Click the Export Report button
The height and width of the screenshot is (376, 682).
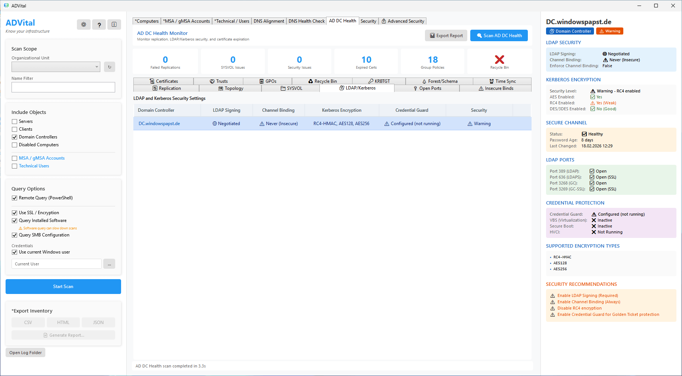tap(446, 36)
